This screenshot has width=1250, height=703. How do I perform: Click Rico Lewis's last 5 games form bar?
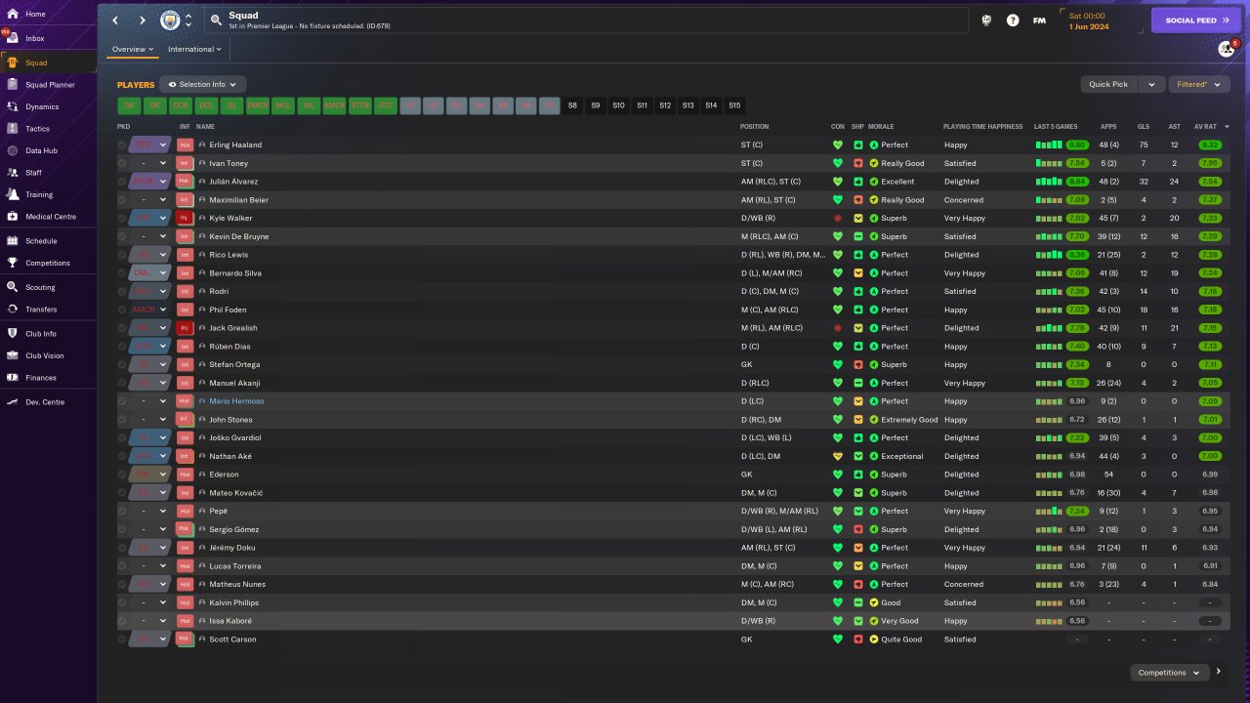[1048, 255]
